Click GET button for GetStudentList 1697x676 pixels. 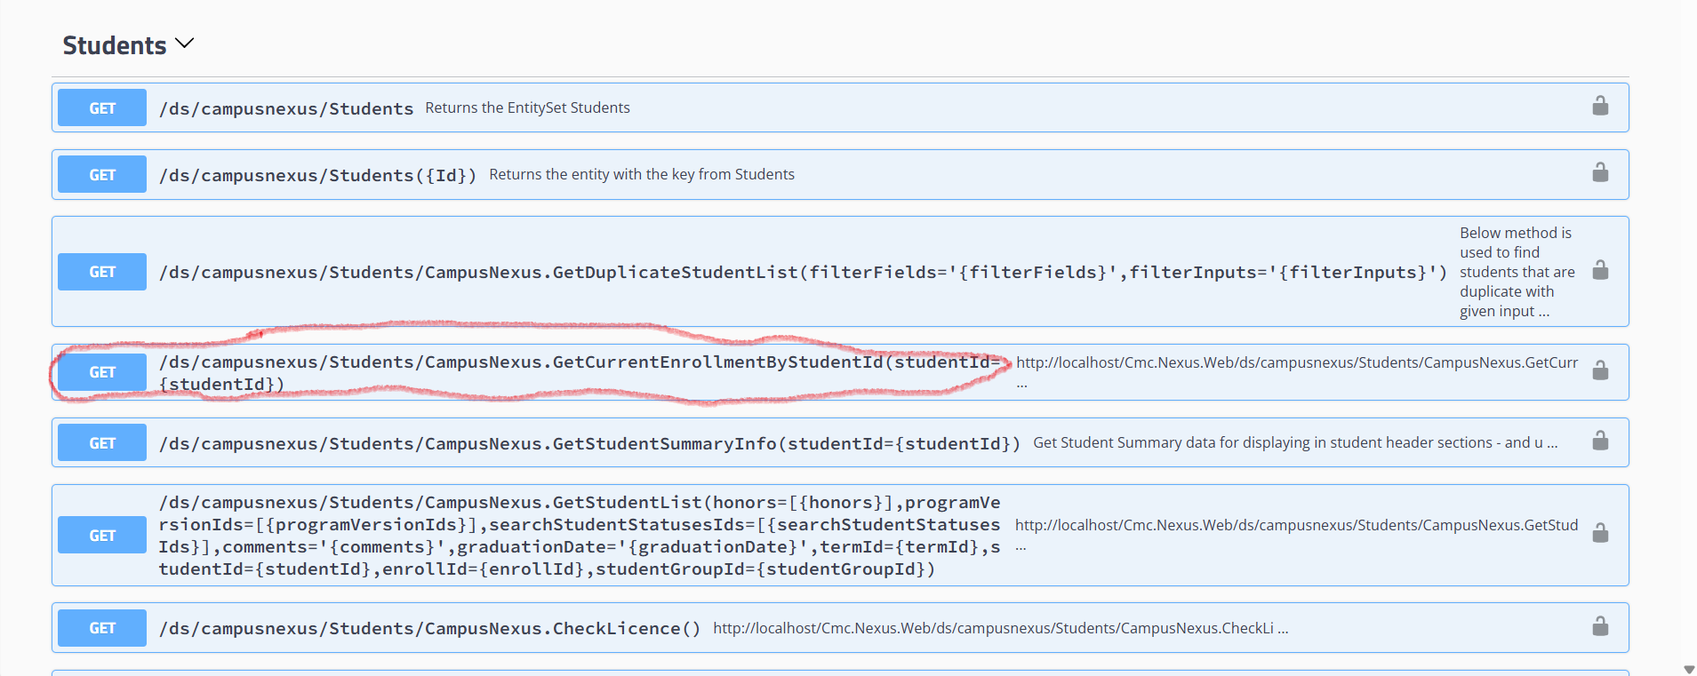pos(102,535)
